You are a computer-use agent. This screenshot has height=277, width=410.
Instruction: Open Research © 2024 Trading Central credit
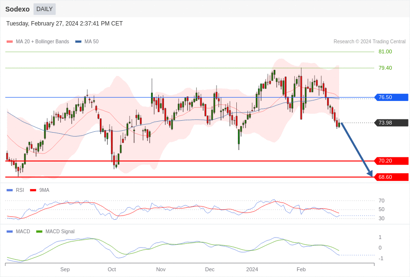[x=369, y=42]
